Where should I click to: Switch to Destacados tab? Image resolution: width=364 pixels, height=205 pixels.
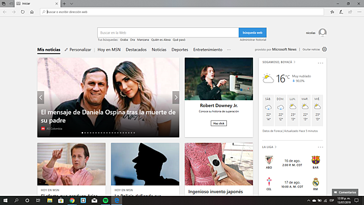(136, 50)
